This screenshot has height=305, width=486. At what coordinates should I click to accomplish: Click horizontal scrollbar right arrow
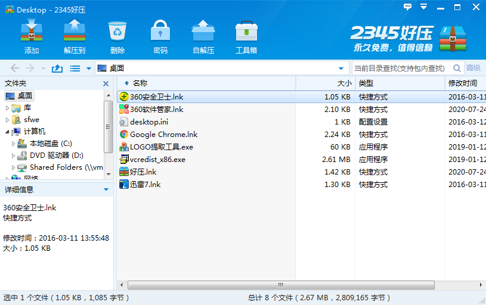click(x=481, y=285)
